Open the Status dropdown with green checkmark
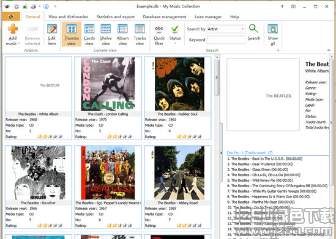 175,34
